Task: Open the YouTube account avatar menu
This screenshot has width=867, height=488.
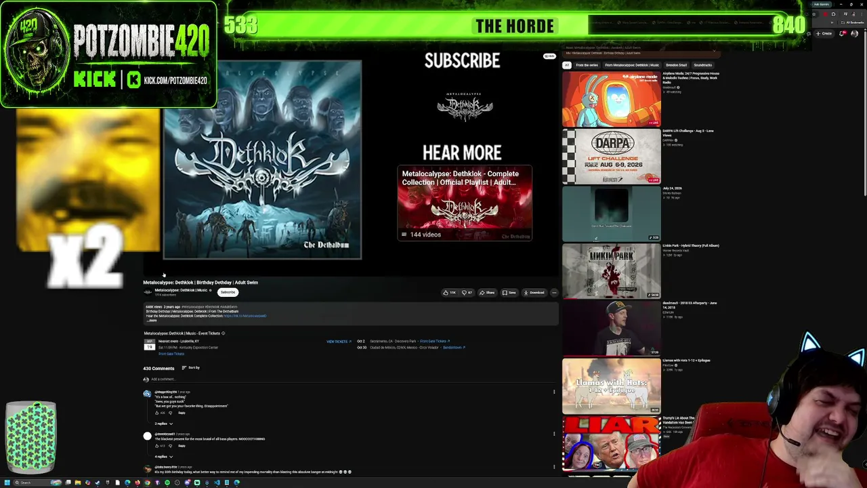Action: pyautogui.click(x=855, y=33)
